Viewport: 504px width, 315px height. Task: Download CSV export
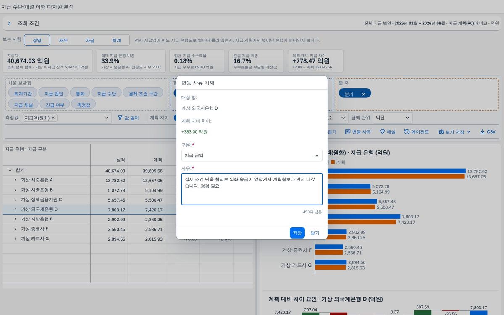[x=488, y=132]
